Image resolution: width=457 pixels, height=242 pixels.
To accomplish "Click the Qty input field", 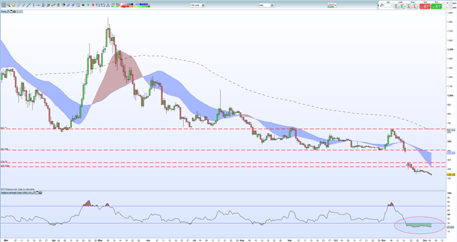I will (x=388, y=6).
